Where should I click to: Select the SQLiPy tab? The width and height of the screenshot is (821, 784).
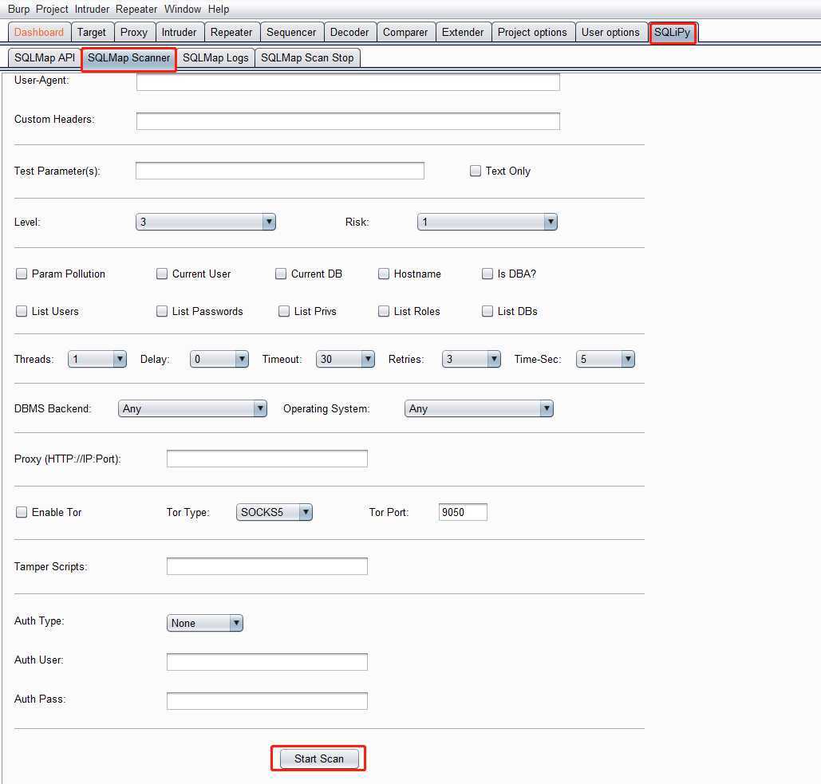coord(673,33)
